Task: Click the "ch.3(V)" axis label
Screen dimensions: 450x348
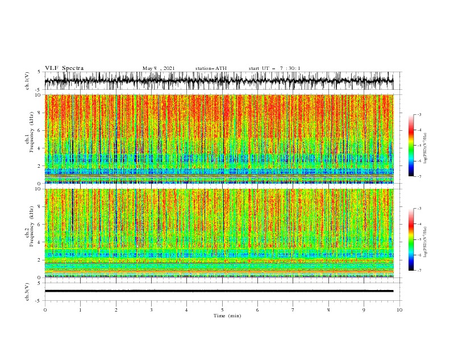Action: click(x=27, y=292)
